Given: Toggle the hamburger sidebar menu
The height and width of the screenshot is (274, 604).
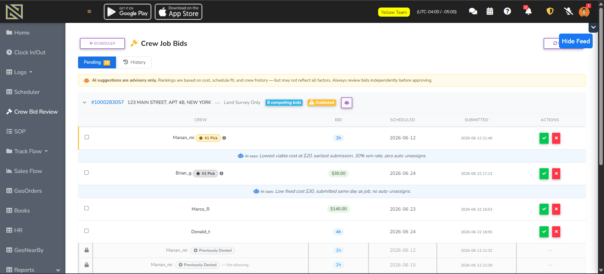Looking at the screenshot, I should pos(89,12).
